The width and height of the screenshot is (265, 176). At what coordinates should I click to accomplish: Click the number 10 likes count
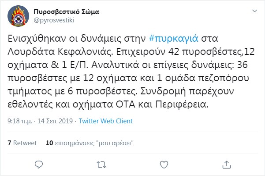49,143
